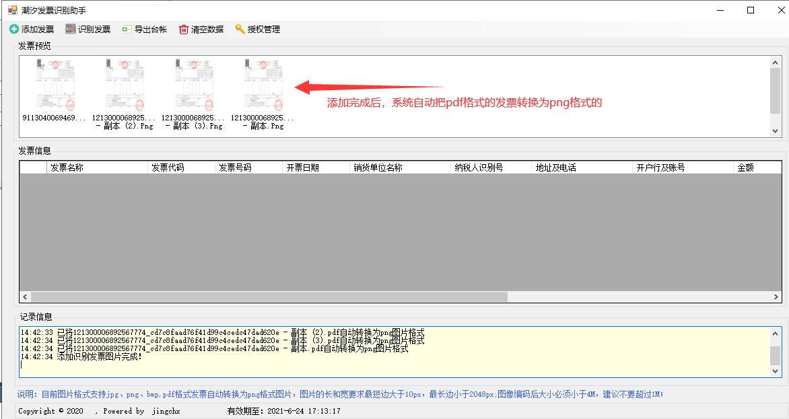This screenshot has width=789, height=419.
Task: Click the 发票代码 column header
Action: point(181,167)
